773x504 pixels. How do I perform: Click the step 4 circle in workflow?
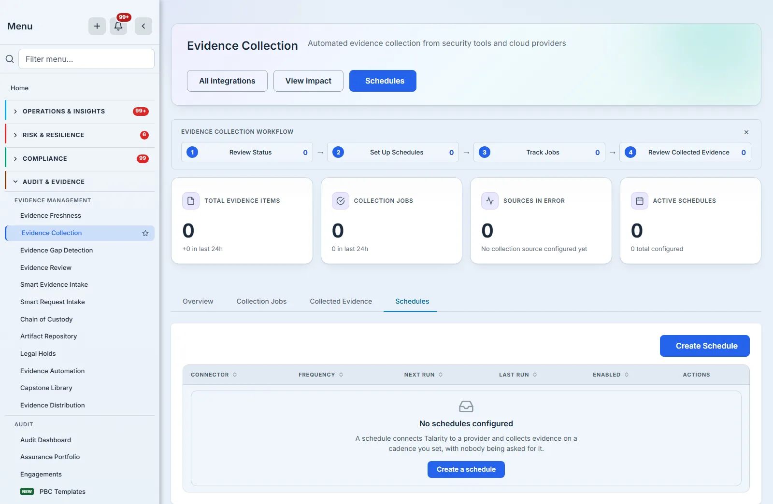pos(630,152)
